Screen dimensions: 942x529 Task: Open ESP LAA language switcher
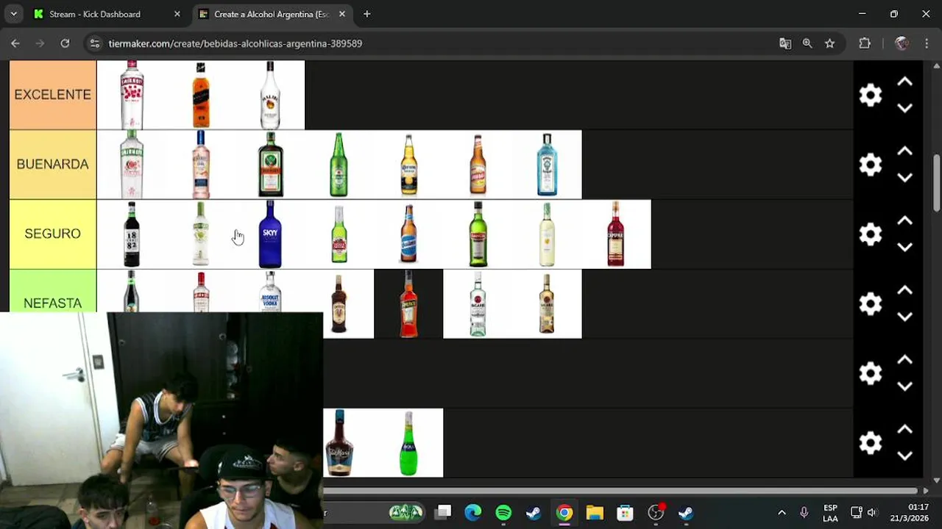tap(830, 513)
